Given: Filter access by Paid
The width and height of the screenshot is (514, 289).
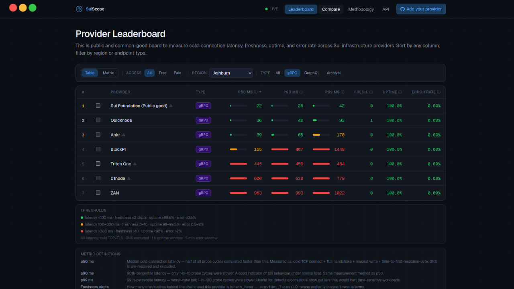Looking at the screenshot, I should (177, 73).
